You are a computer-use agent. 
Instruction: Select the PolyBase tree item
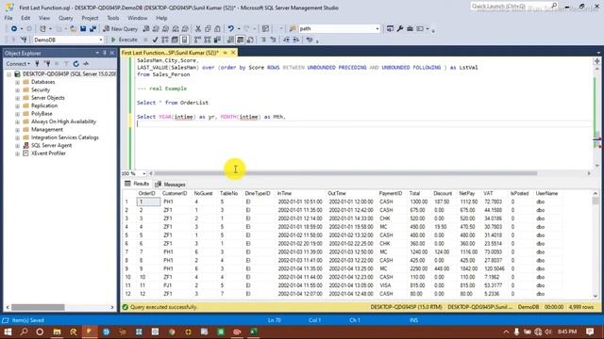[x=42, y=114]
